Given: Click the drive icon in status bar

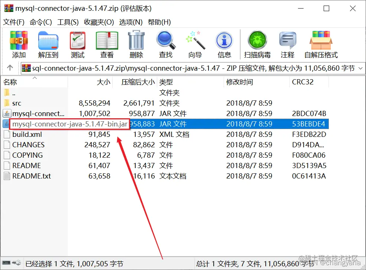Looking at the screenshot, I should 6,263.
